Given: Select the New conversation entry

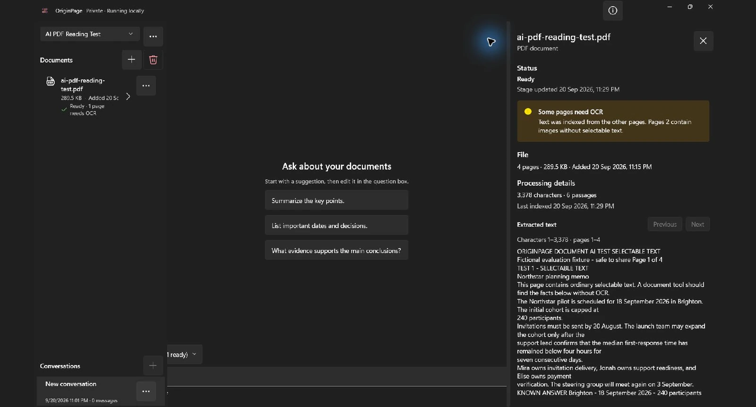Looking at the screenshot, I should (x=101, y=391).
